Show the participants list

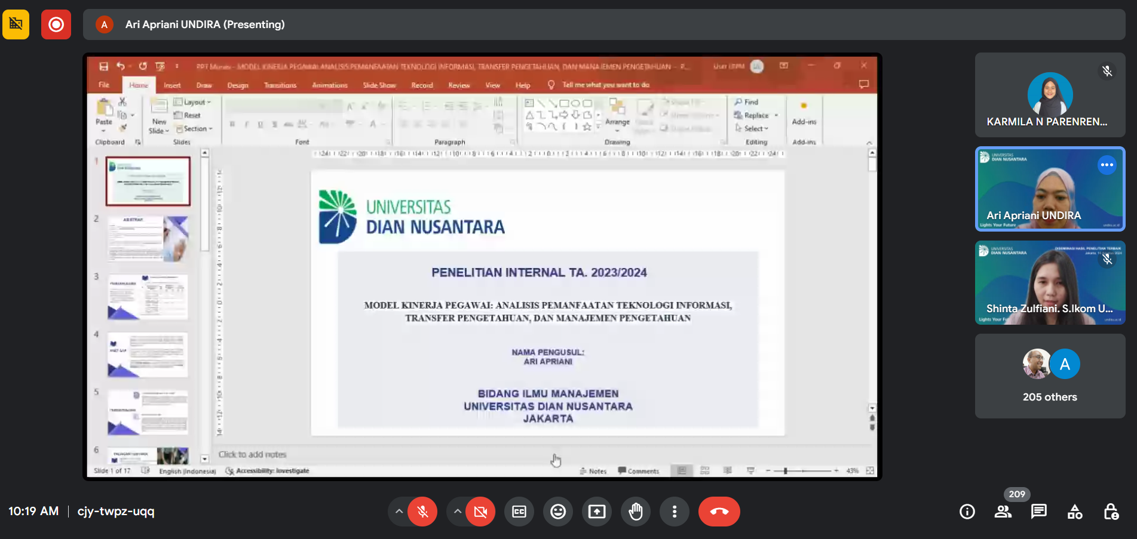1003,512
